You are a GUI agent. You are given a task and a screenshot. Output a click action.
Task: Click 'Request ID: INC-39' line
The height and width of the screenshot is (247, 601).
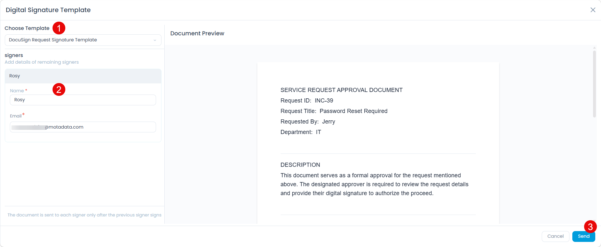307,101
